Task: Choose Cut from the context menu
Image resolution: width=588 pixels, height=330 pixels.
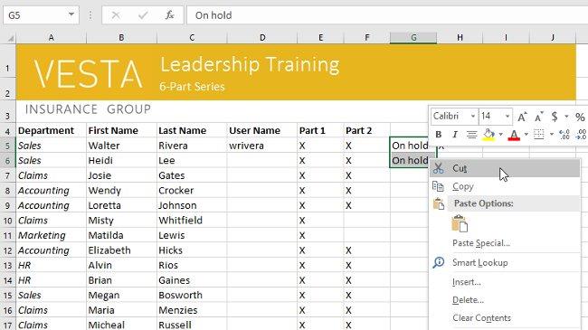Action: pos(505,168)
